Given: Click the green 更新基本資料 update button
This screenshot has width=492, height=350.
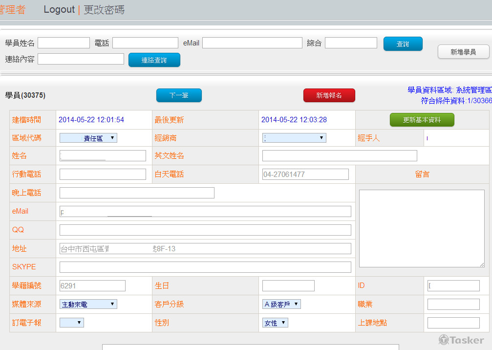Looking at the screenshot, I should point(422,119).
